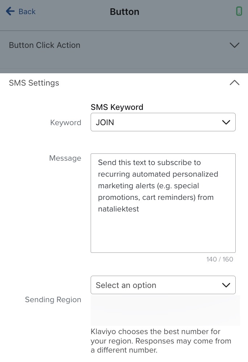Click the Sending Region label
The image size is (248, 362).
[53, 300]
